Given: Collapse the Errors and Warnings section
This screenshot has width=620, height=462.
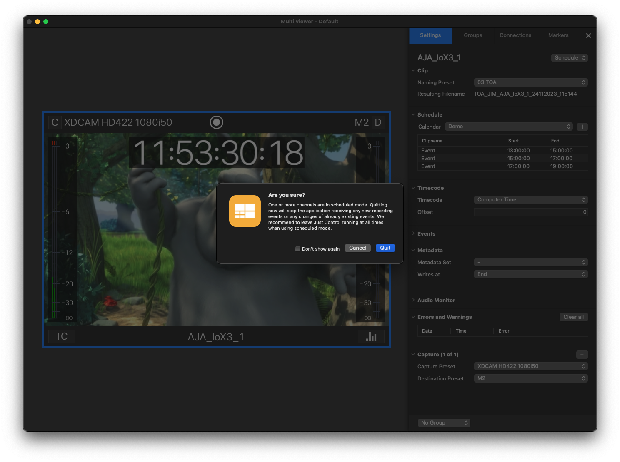Looking at the screenshot, I should pyautogui.click(x=413, y=317).
